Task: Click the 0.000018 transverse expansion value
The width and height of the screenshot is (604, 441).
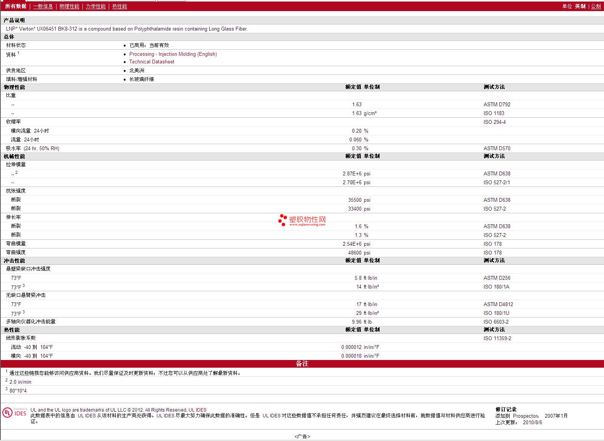Action: pos(351,356)
